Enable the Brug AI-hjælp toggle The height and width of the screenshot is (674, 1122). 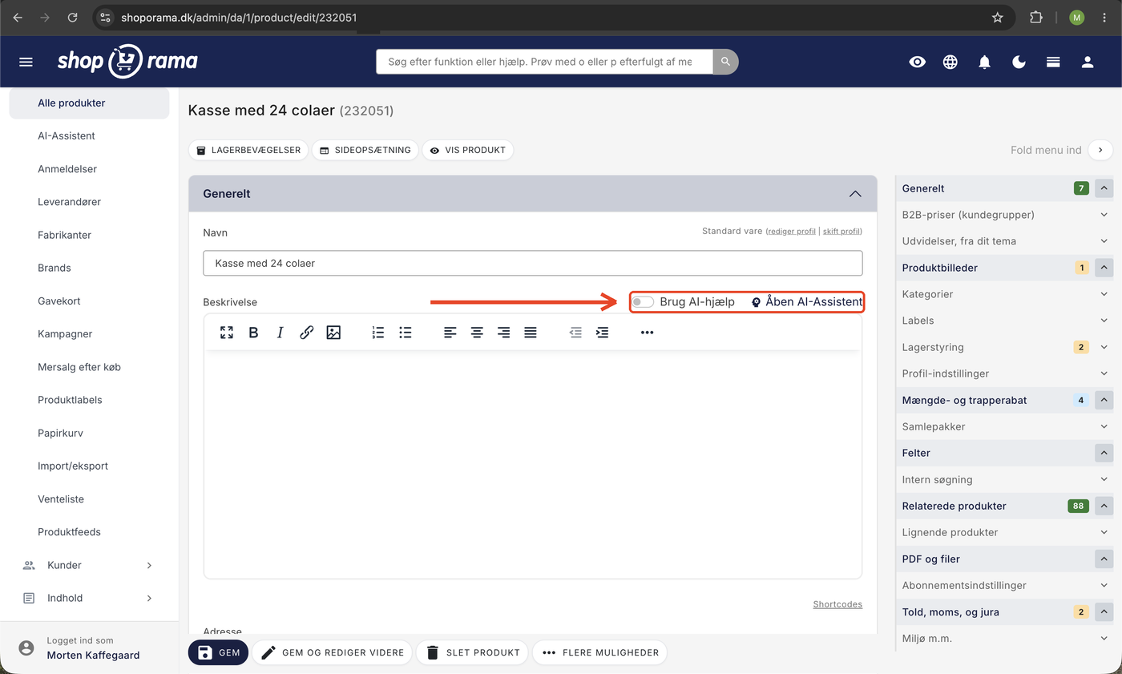(x=643, y=302)
